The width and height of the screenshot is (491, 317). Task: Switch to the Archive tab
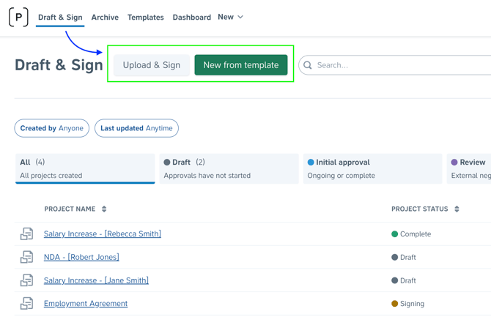(x=105, y=18)
